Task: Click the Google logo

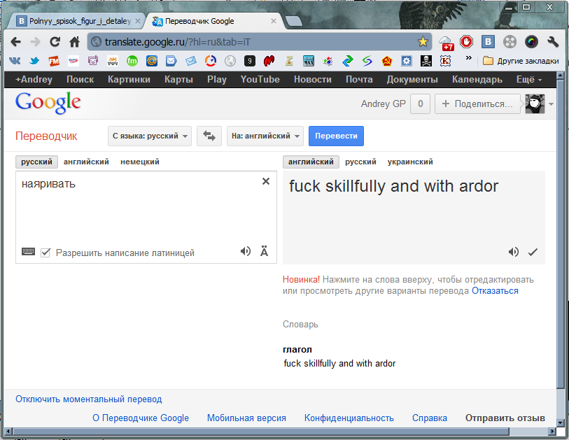Action: coord(48,103)
